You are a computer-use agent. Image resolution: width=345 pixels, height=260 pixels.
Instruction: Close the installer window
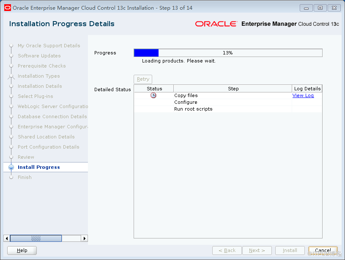point(334,8)
